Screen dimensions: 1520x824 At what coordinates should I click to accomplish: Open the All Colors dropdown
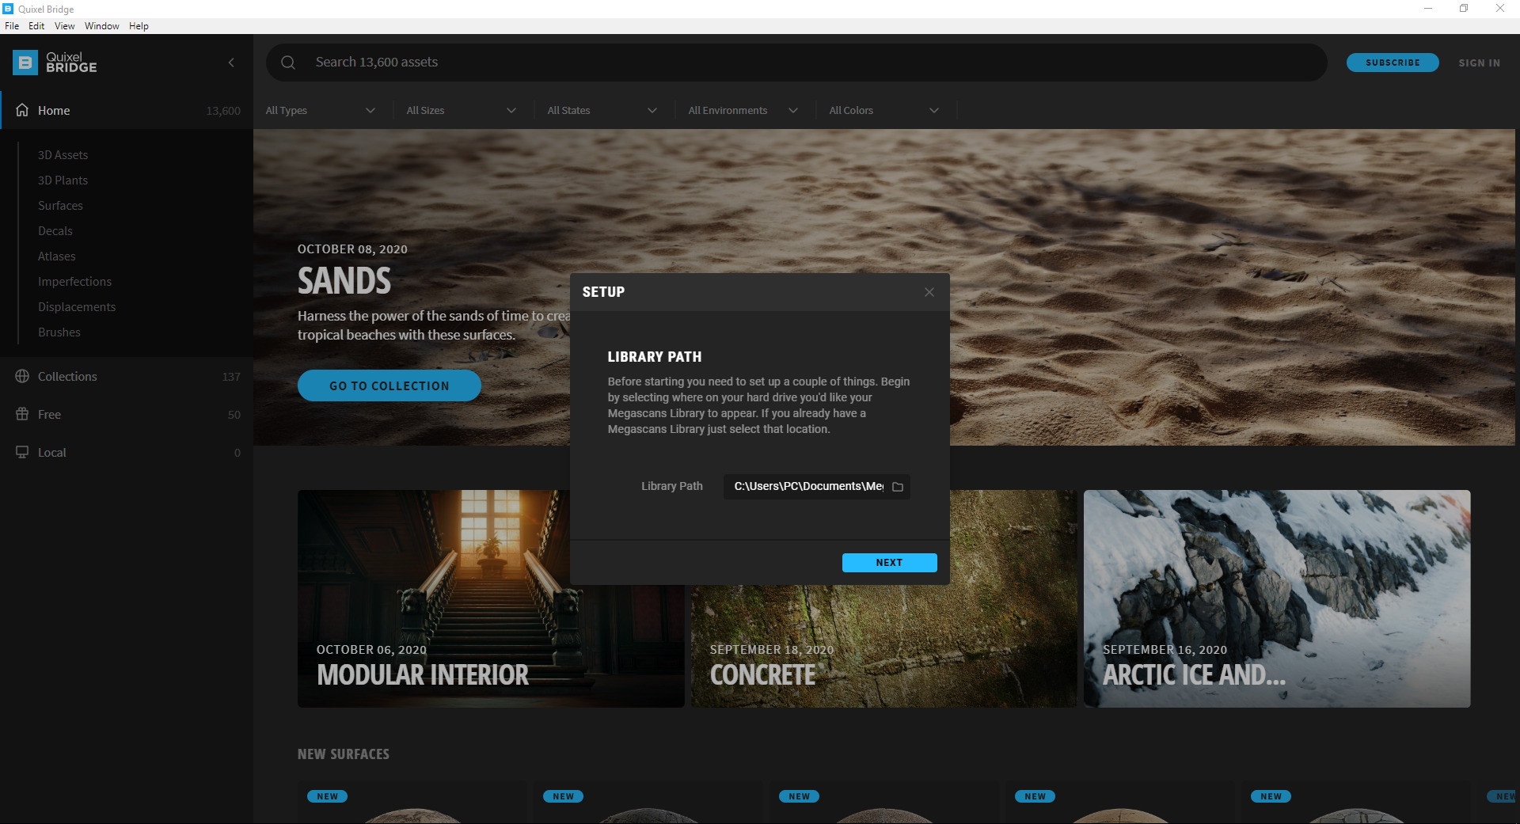click(x=881, y=110)
